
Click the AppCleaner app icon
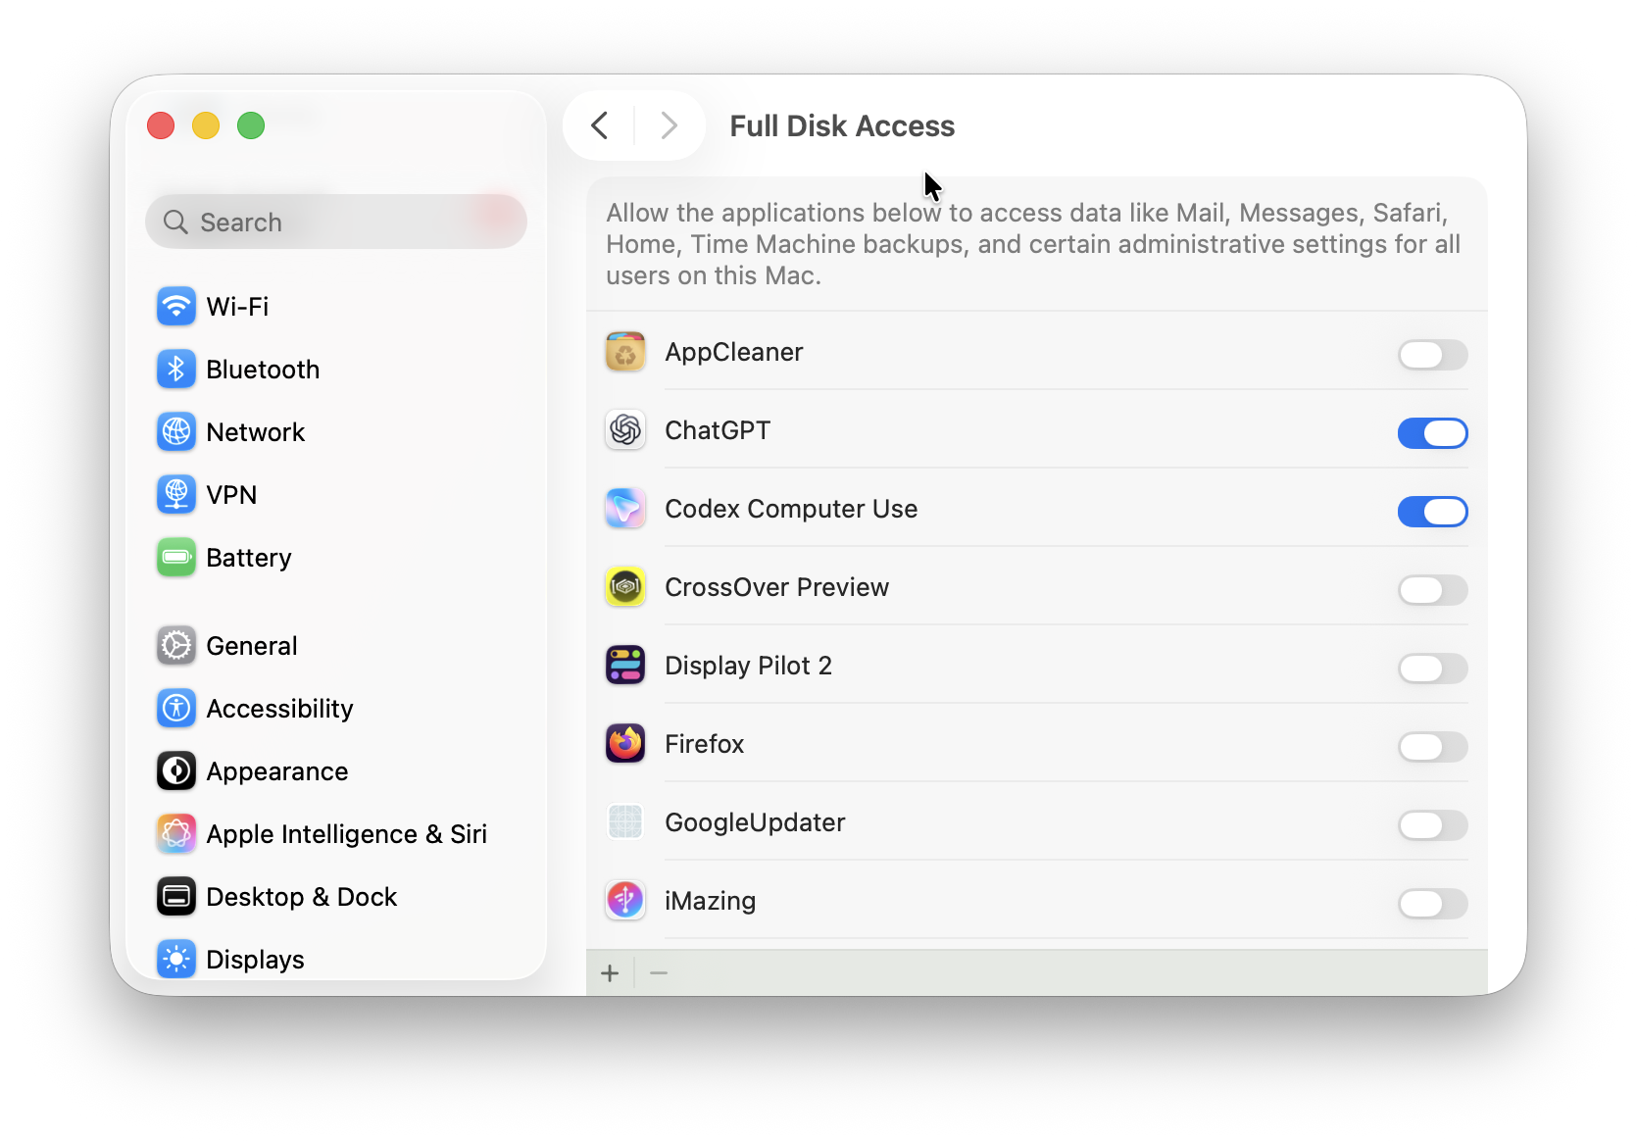point(625,352)
